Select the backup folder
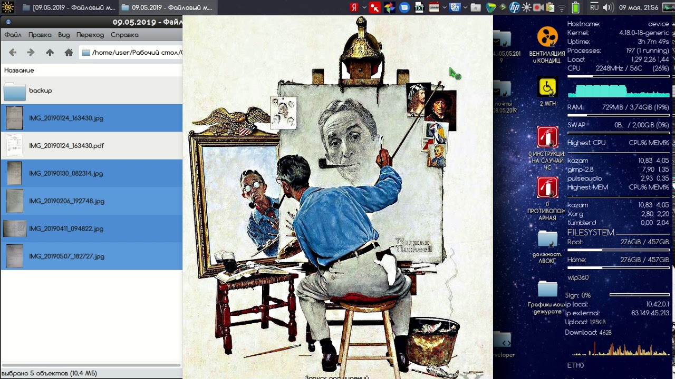The height and width of the screenshot is (379, 675). pos(91,91)
